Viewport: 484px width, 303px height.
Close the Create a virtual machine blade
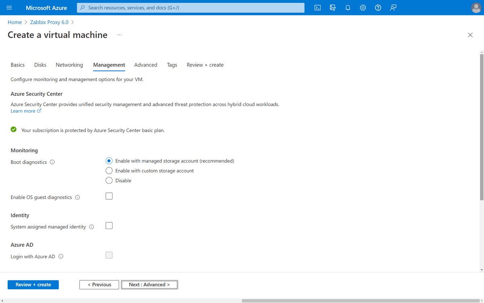pos(470,35)
